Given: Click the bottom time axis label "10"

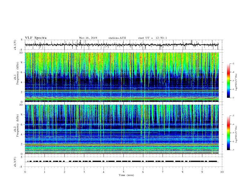Looking at the screenshot, I should [222, 172].
